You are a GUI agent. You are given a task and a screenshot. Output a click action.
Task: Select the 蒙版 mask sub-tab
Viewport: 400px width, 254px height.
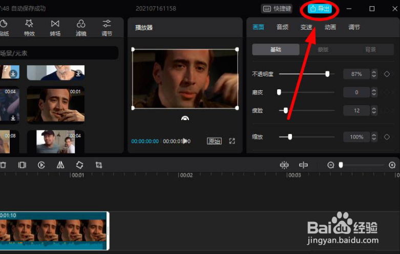pyautogui.click(x=323, y=49)
